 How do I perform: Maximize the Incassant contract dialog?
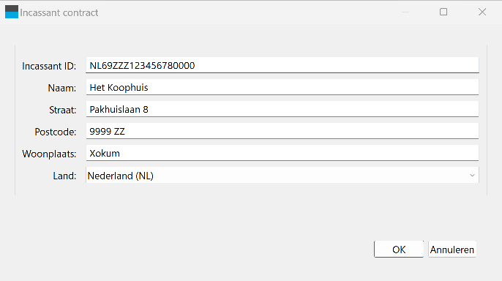pyautogui.click(x=443, y=12)
